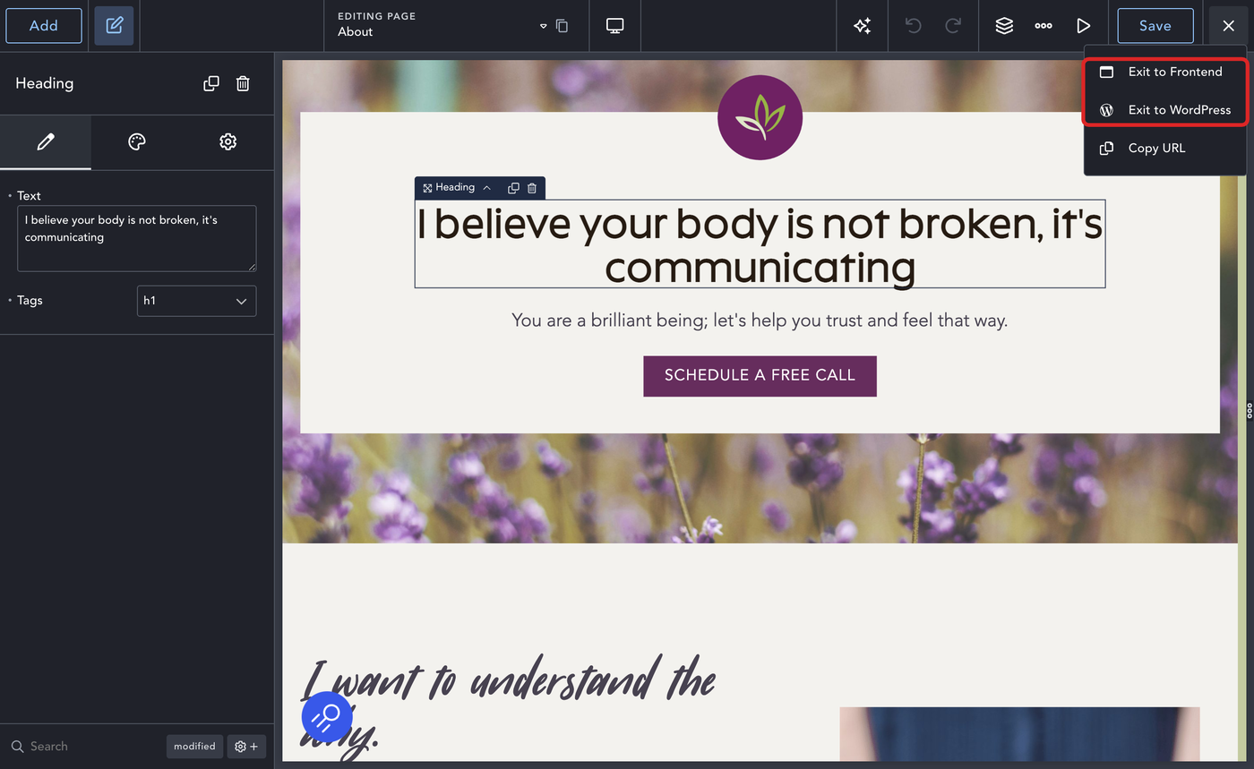Click the Add button
Screen dimensions: 1254x769
pos(44,26)
